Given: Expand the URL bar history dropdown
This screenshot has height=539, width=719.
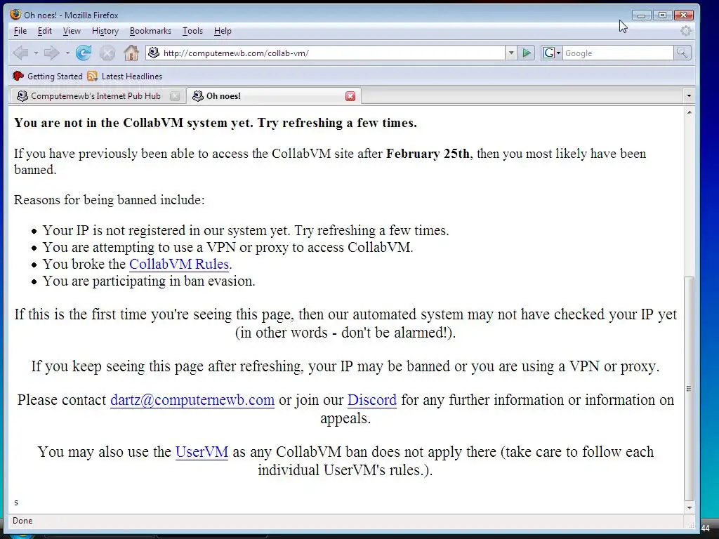Looking at the screenshot, I should coord(511,53).
